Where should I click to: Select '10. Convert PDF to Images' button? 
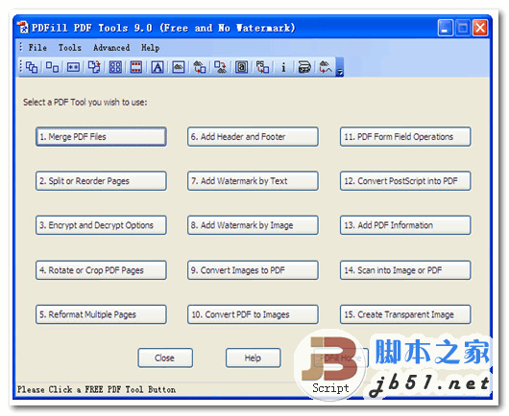(x=253, y=314)
